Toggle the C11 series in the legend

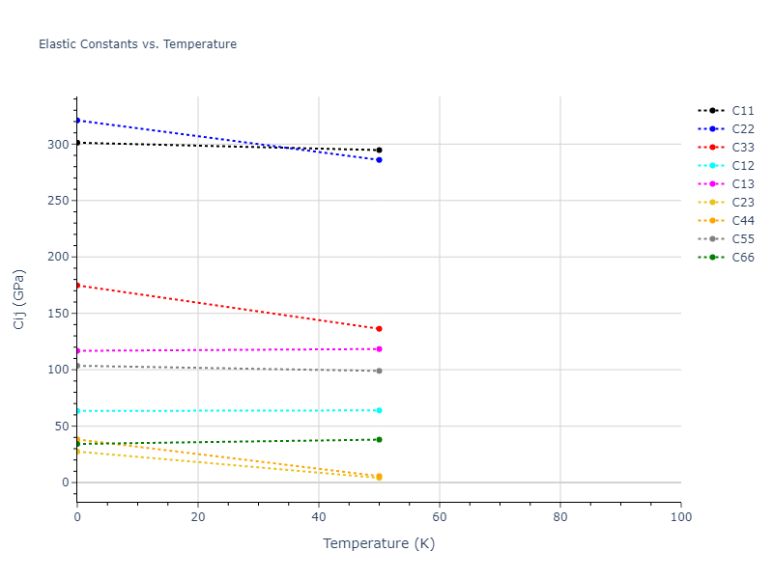click(x=742, y=111)
